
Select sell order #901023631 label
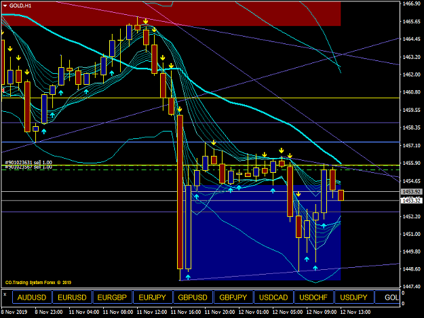pos(28,162)
